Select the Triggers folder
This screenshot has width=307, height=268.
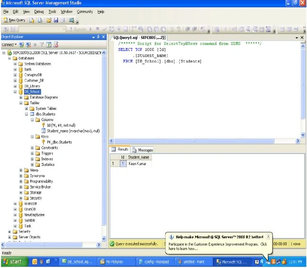(x=47, y=154)
